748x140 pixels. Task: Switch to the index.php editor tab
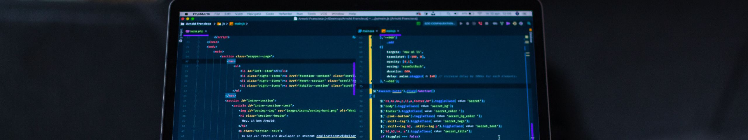point(196,31)
